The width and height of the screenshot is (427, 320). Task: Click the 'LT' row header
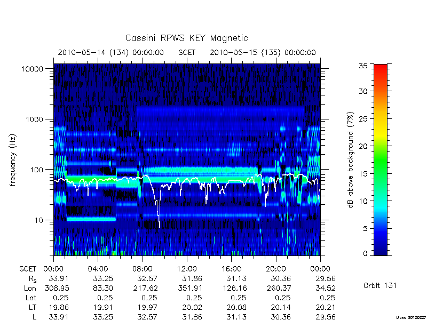(32, 308)
